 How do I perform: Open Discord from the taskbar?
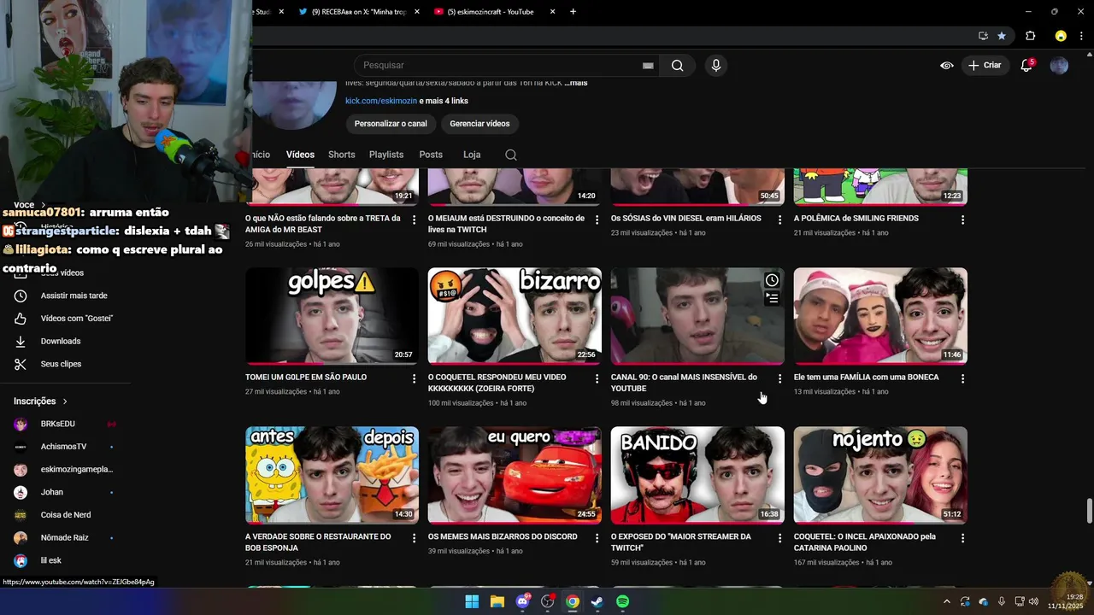coord(522,601)
